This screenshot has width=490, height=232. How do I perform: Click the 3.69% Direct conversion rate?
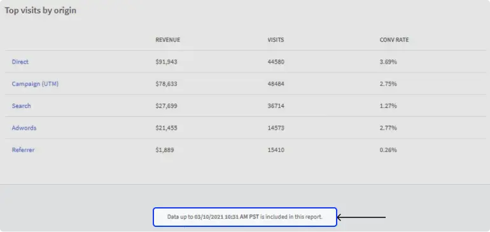pos(388,62)
